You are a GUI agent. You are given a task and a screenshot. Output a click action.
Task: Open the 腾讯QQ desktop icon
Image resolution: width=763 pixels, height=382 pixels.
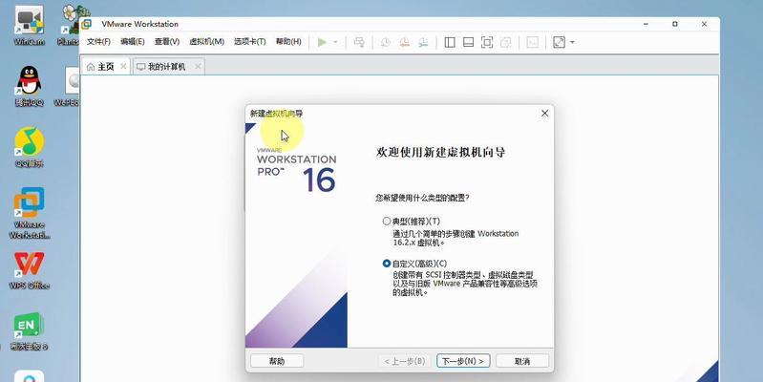29,87
